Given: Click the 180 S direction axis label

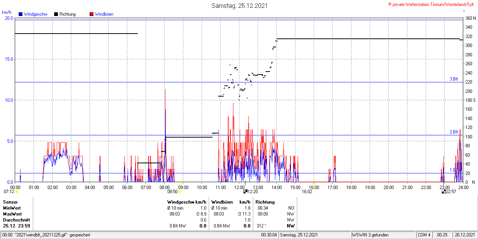Looking at the screenshot, I should tap(470, 100).
